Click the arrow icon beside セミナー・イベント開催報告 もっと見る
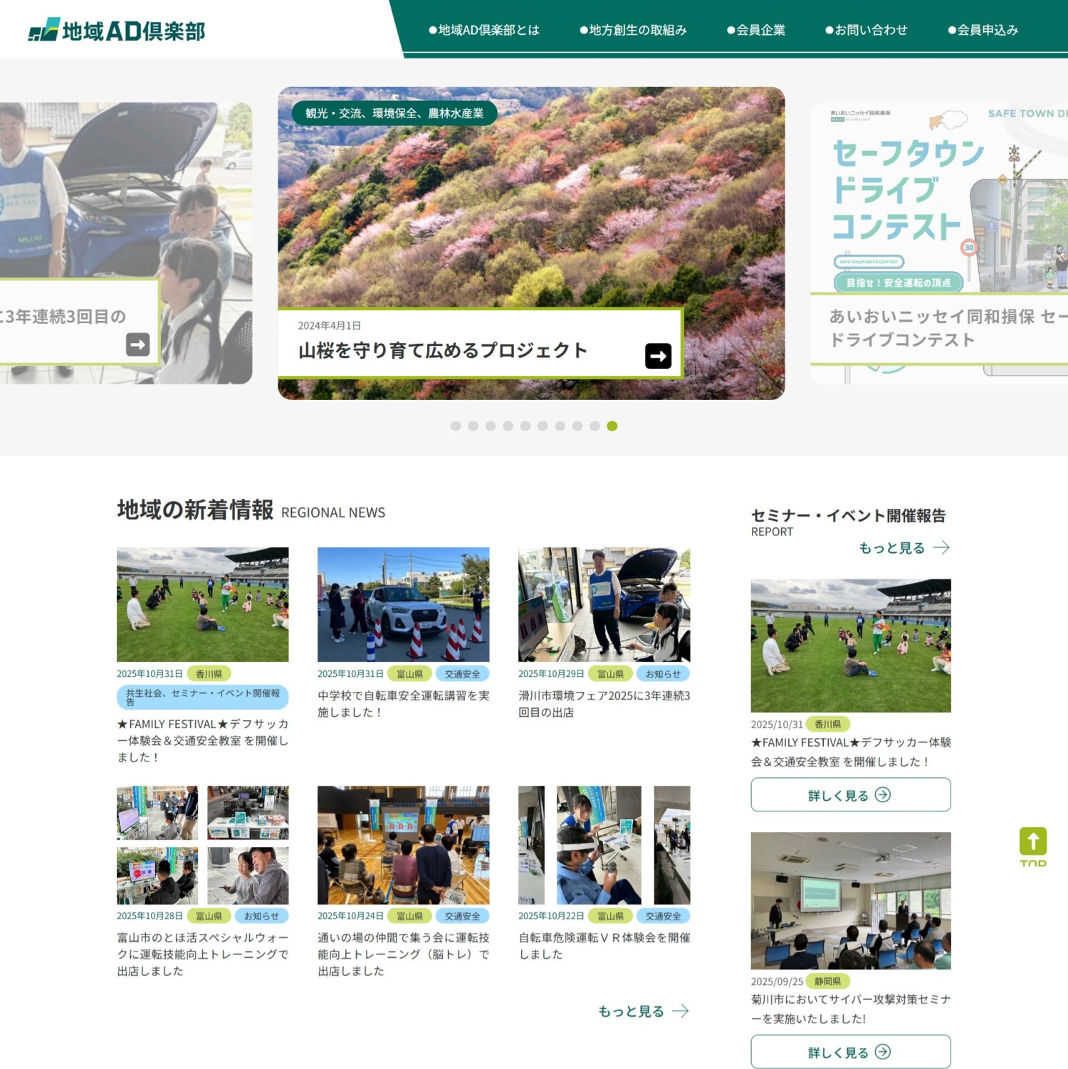Screen dimensions: 1068x1069 (941, 547)
